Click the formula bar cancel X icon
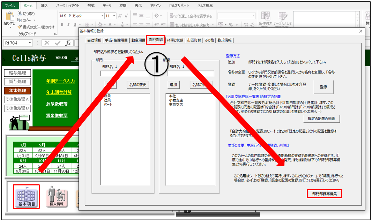 coord(47,43)
